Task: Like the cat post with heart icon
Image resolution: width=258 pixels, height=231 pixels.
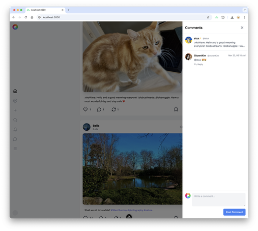Action: 85,109
